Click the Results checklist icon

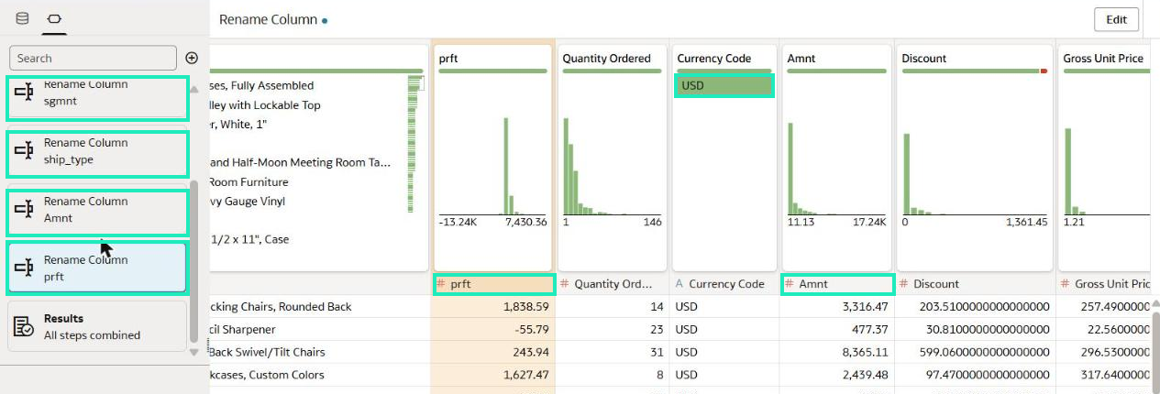(25, 327)
